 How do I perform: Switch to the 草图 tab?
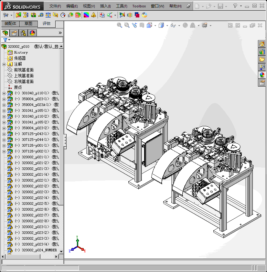(x=28, y=24)
